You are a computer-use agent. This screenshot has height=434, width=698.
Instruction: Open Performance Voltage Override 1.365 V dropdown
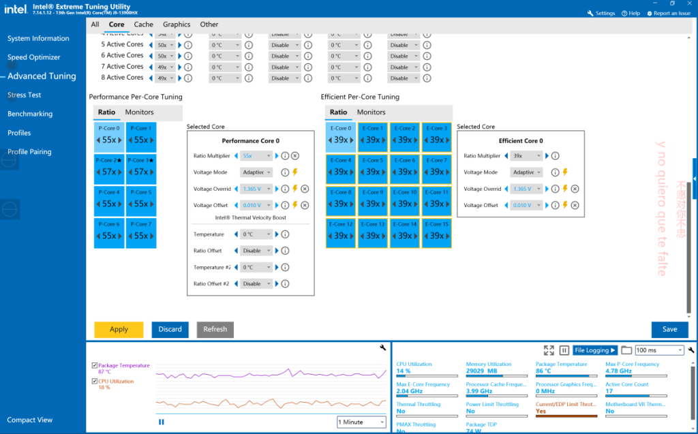pos(256,189)
